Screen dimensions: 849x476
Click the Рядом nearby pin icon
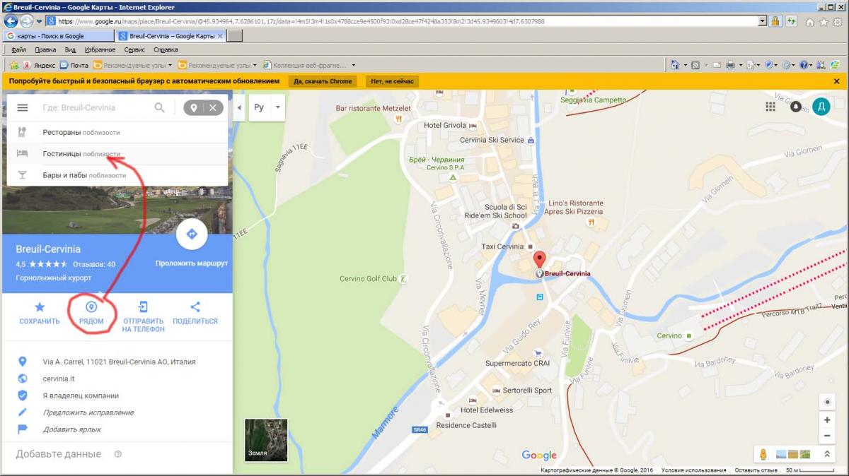coord(91,307)
